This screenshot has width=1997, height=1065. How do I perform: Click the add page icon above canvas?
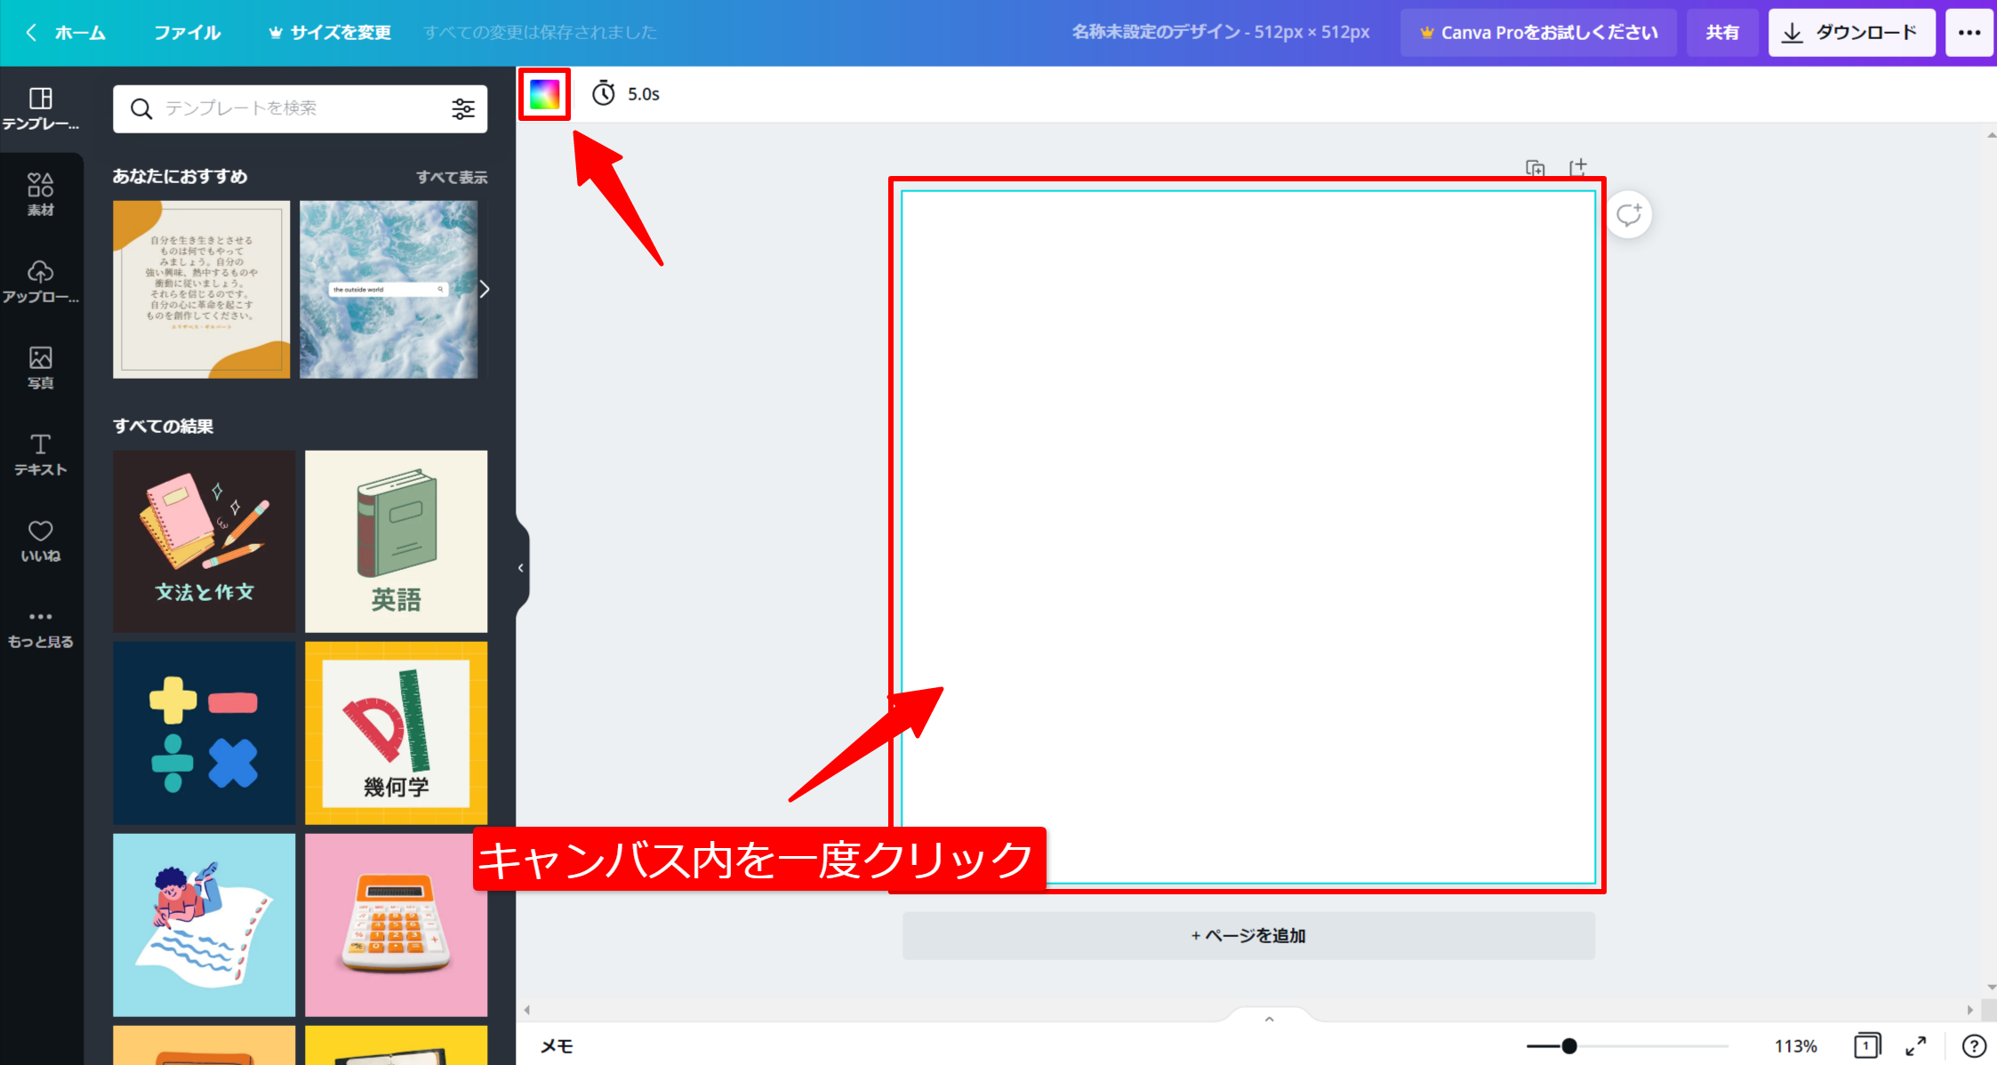pos(1578,167)
